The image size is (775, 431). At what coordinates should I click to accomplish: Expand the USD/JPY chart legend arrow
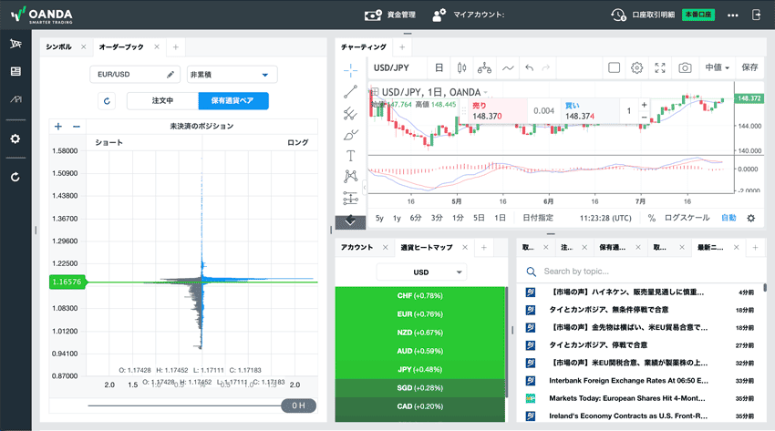click(x=485, y=92)
